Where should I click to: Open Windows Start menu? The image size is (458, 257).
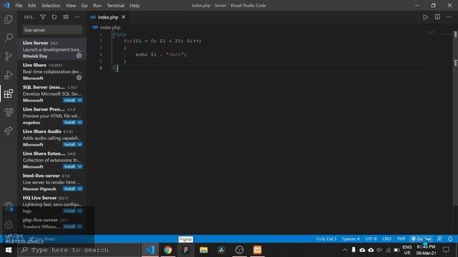[x=9, y=250]
